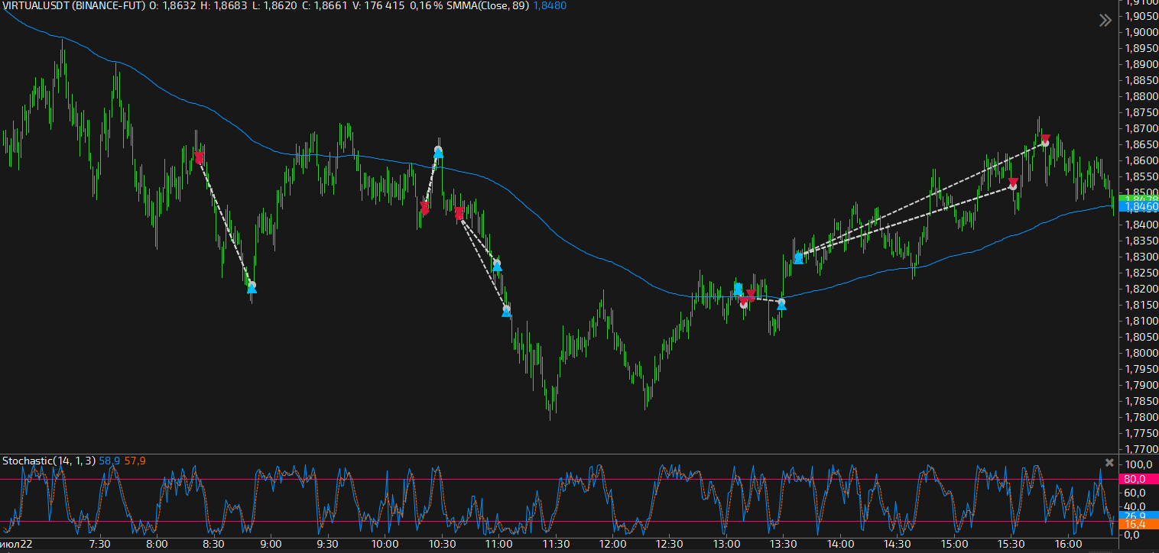Click the leftmost red sell marker near 8:20
This screenshot has height=553, width=1159.
pyautogui.click(x=199, y=158)
